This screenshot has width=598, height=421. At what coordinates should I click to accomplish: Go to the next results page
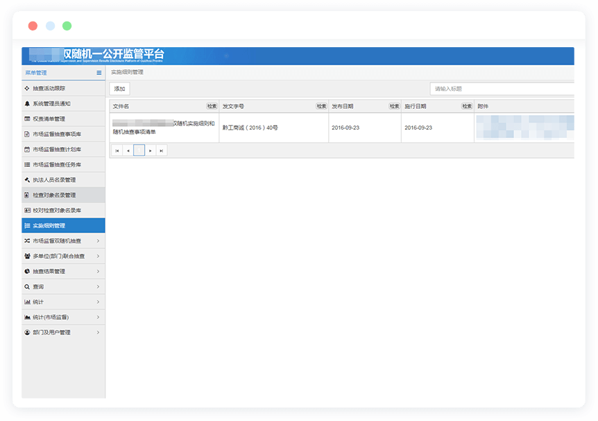coord(151,151)
